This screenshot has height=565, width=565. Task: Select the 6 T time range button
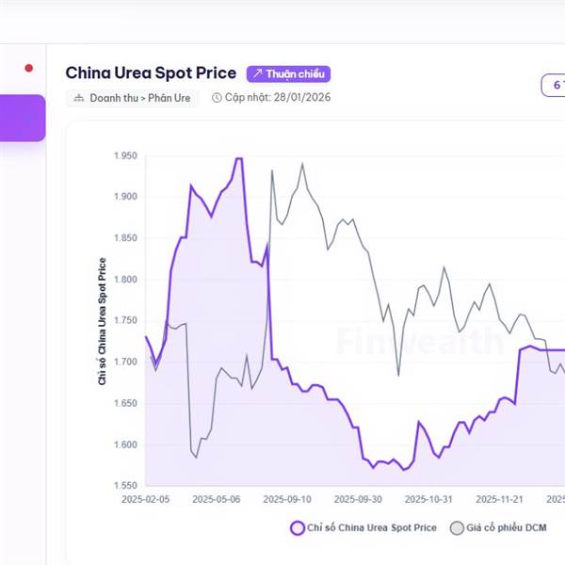[556, 86]
